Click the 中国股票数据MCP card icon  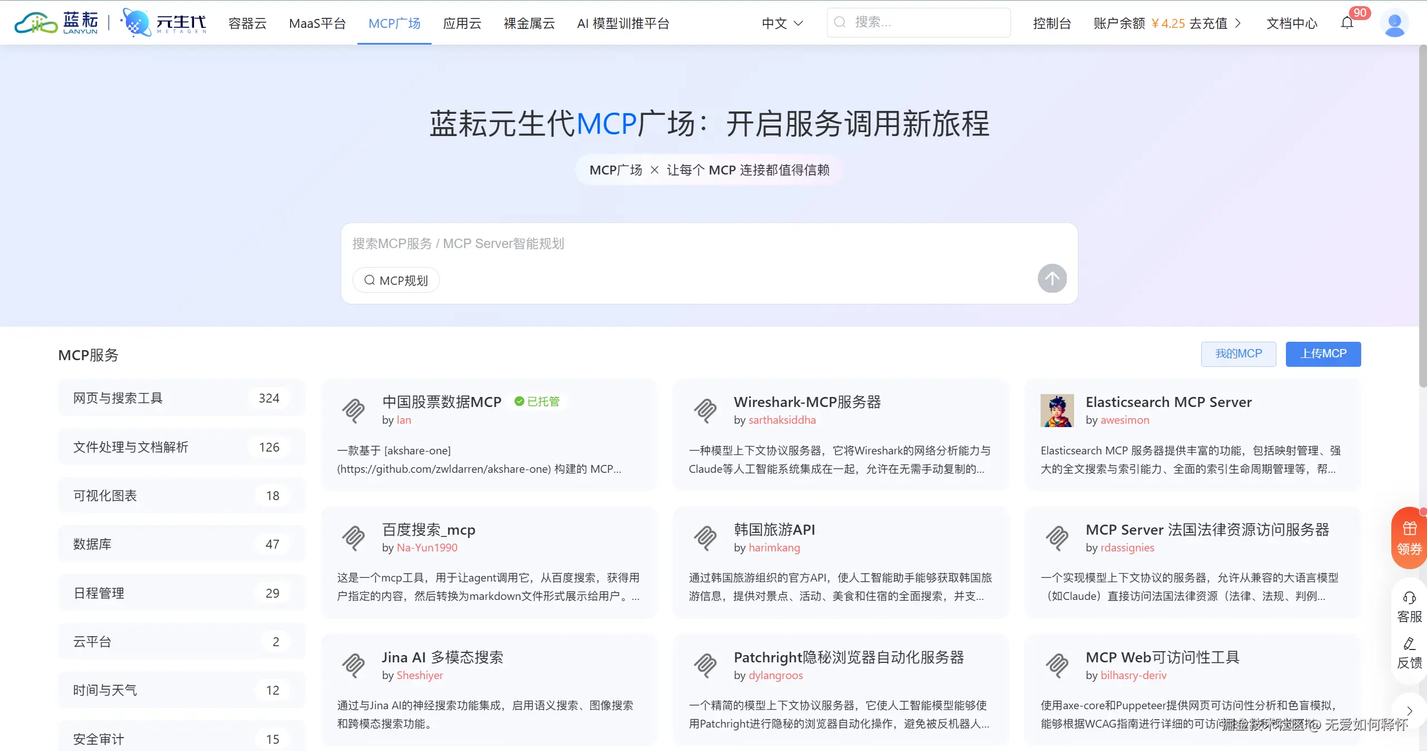pyautogui.click(x=354, y=410)
